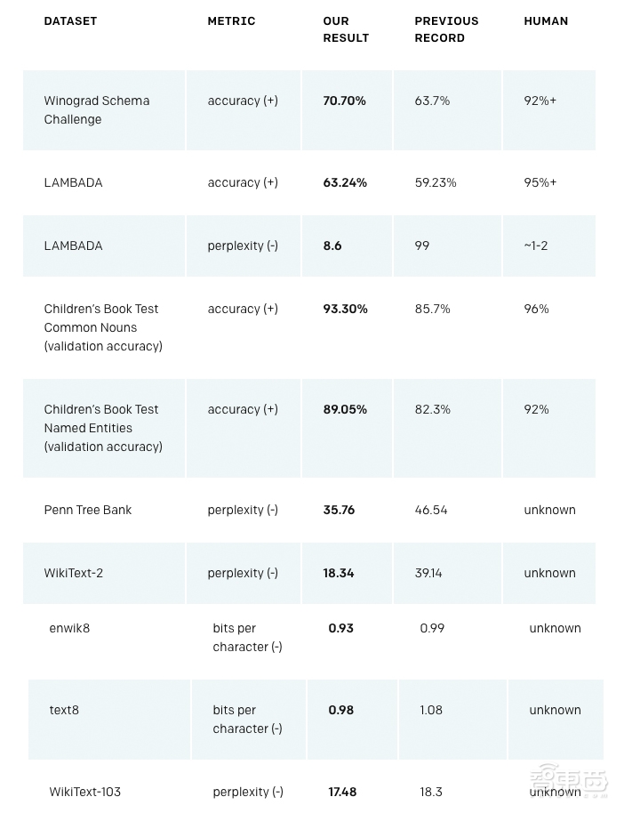The width and height of the screenshot is (624, 813).
Task: Click the HUMAN column header
Action: click(546, 20)
